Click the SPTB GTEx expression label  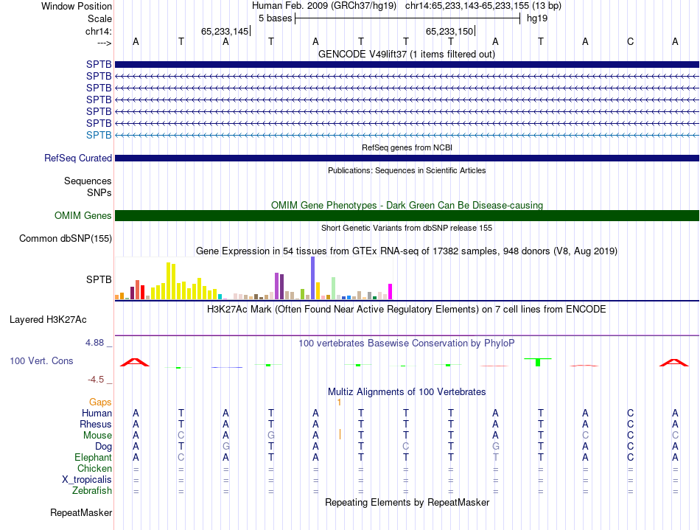[x=99, y=279]
